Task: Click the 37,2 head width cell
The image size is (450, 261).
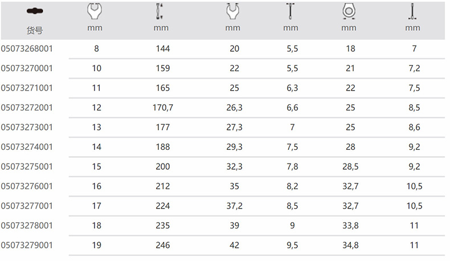Action: tap(235, 205)
